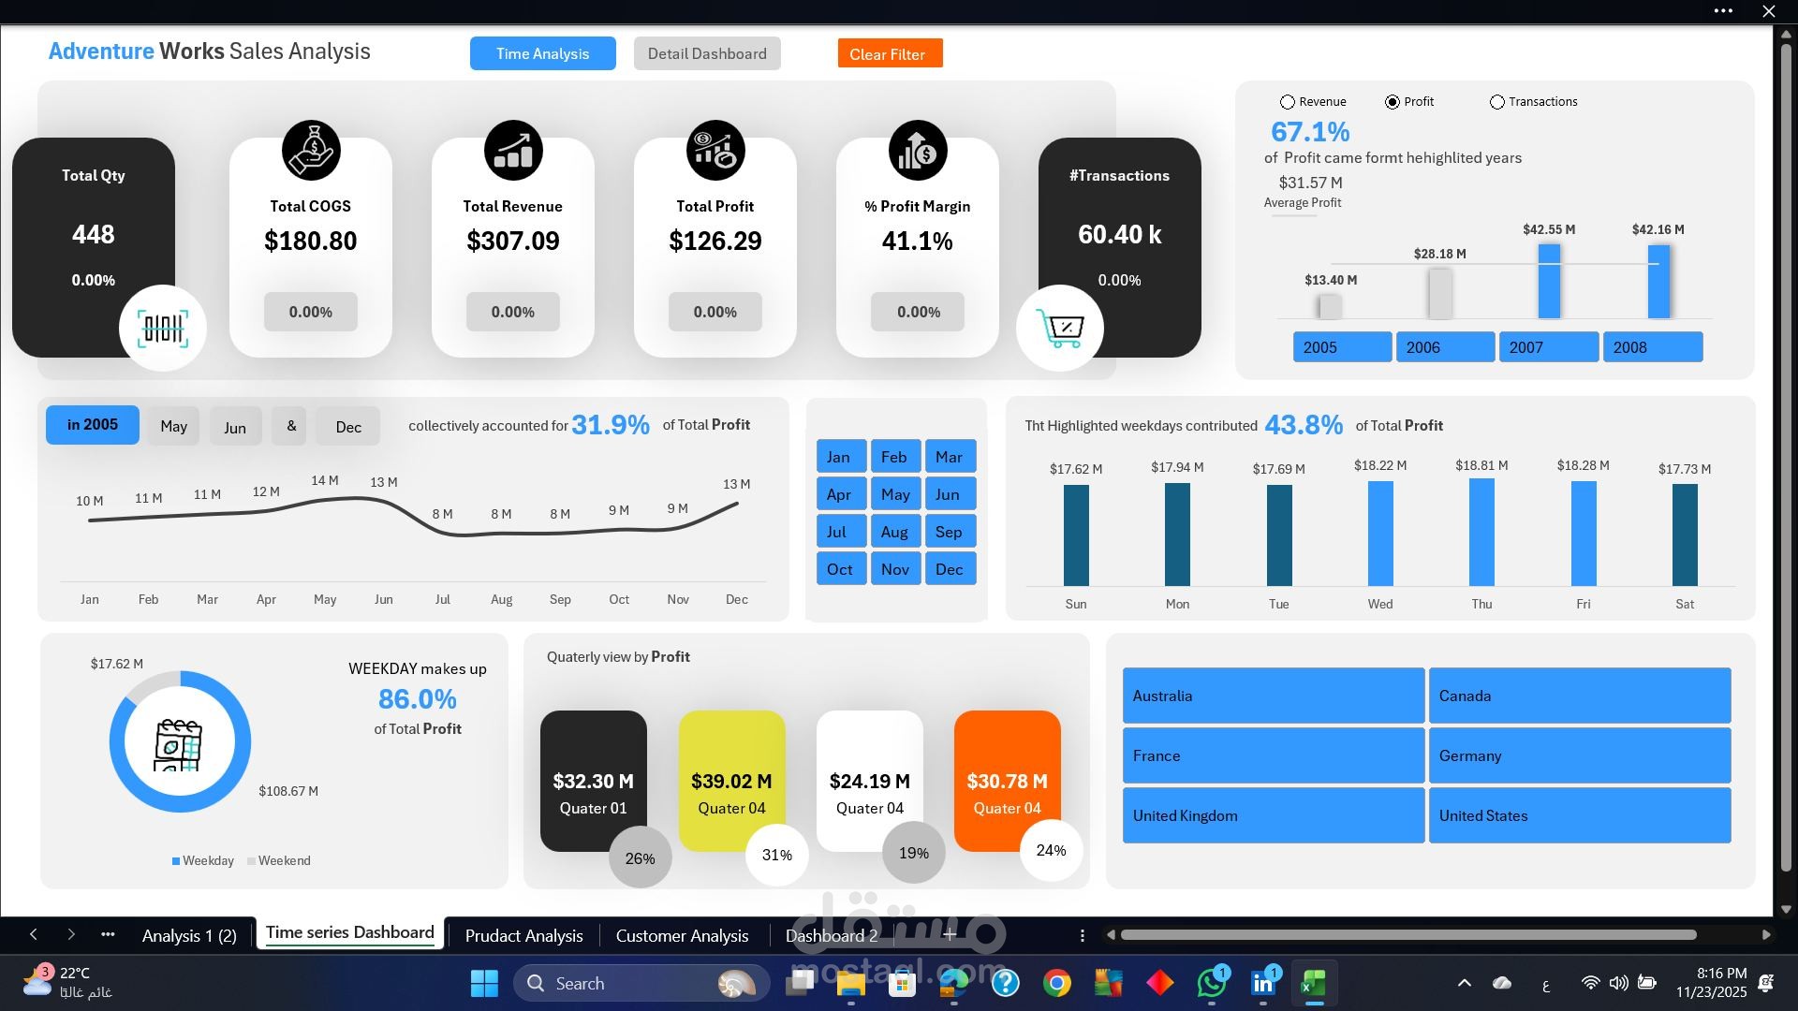Click the OneDrive cloud tray icon
Image resolution: width=1798 pixels, height=1011 pixels.
point(1502,983)
